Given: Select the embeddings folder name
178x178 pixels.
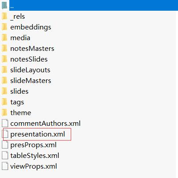Looking at the screenshot, I should click(x=31, y=27).
